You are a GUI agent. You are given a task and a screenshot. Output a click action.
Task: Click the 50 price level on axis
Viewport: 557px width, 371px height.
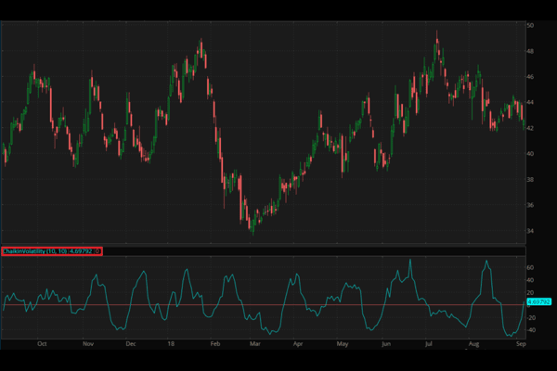[x=530, y=26]
